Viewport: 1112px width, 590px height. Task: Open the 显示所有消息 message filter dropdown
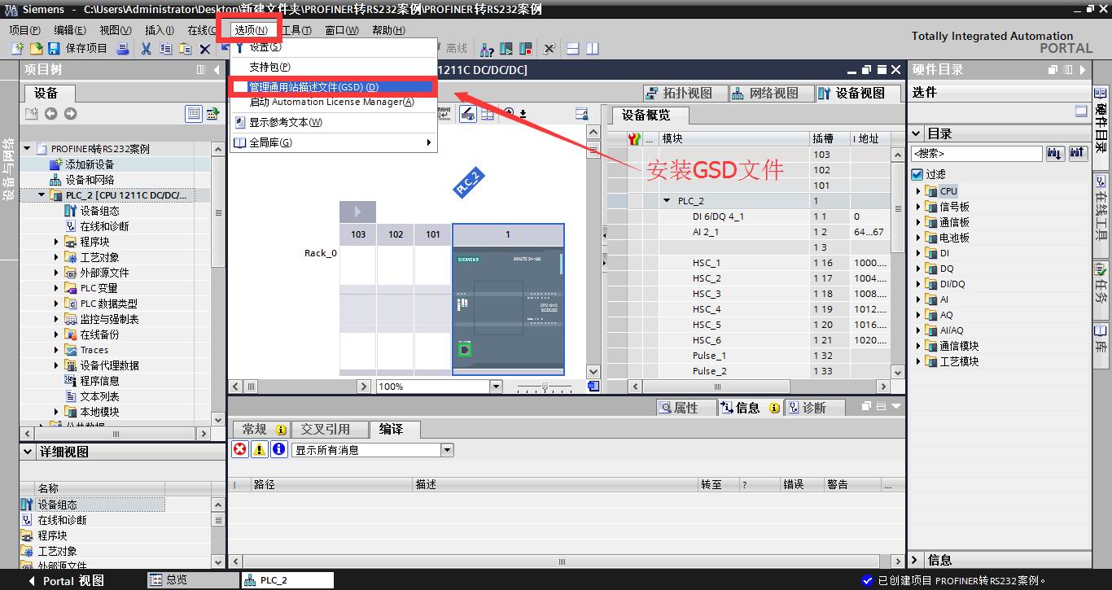pyautogui.click(x=447, y=450)
